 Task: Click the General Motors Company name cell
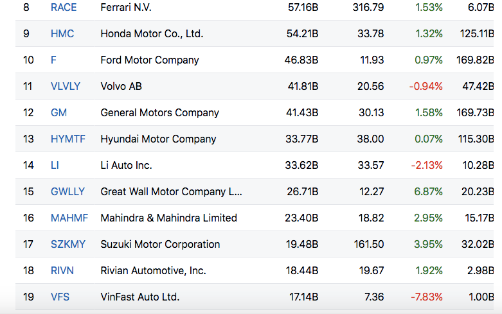click(159, 112)
